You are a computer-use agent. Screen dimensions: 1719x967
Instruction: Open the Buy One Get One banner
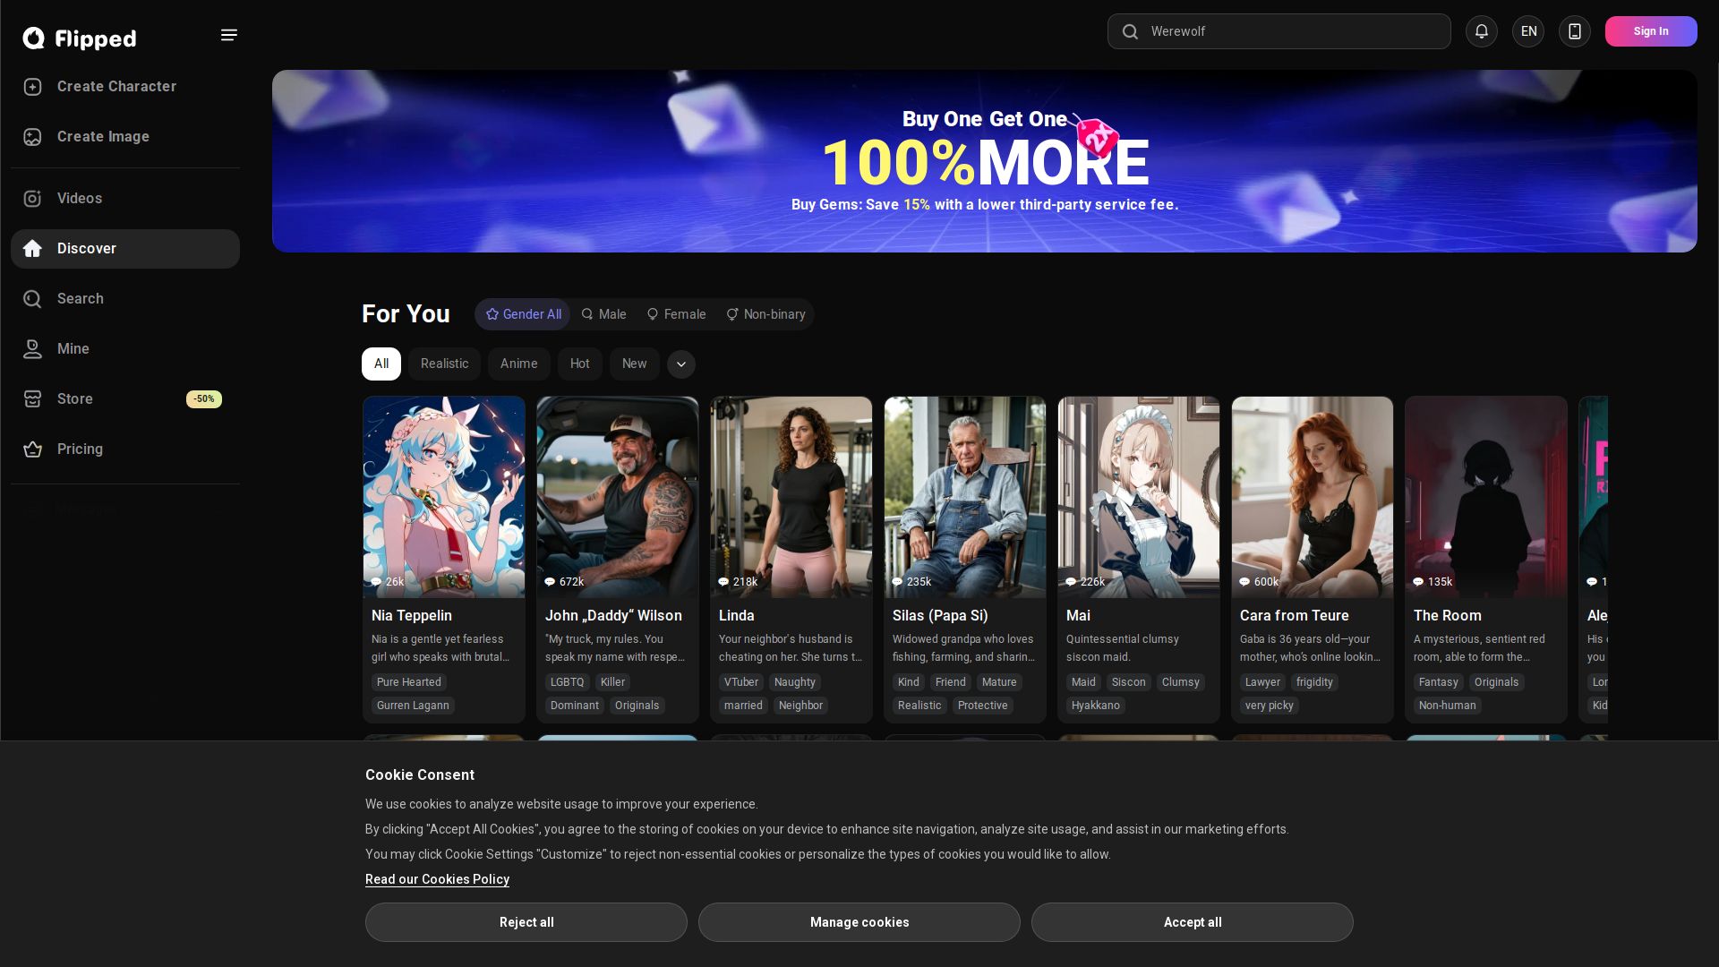tap(985, 161)
